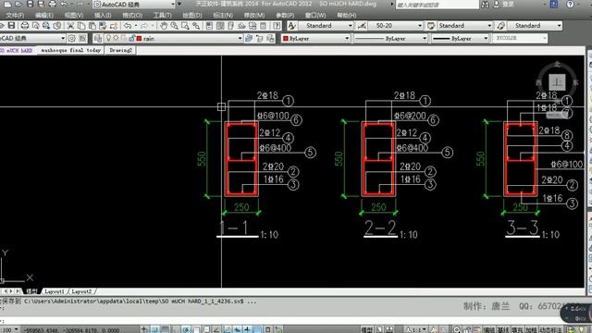This screenshot has width=592, height=333.
Task: Click the Cut scissors icon
Action: [x=70, y=26]
